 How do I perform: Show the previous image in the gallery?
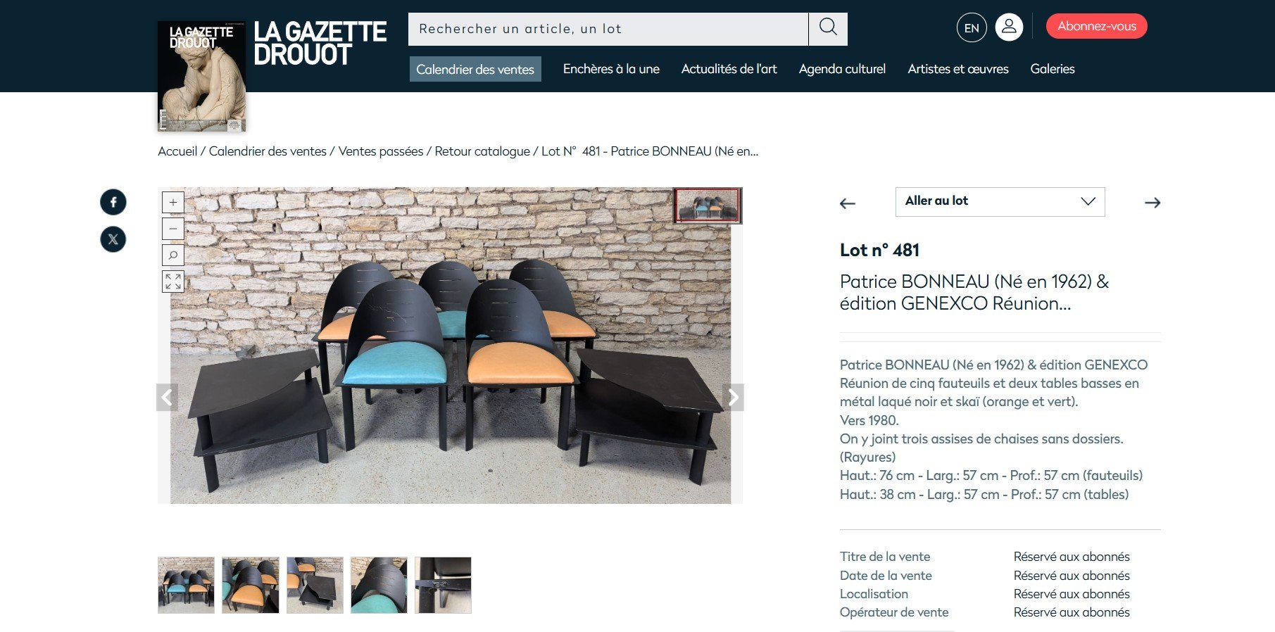167,398
